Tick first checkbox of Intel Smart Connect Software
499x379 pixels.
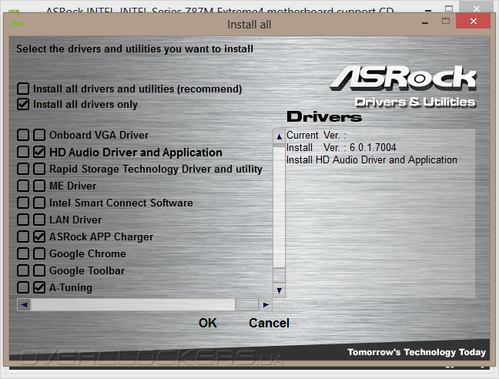click(23, 203)
